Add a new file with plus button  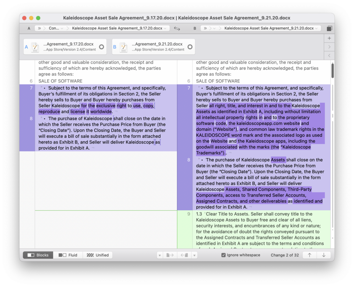point(329,38)
